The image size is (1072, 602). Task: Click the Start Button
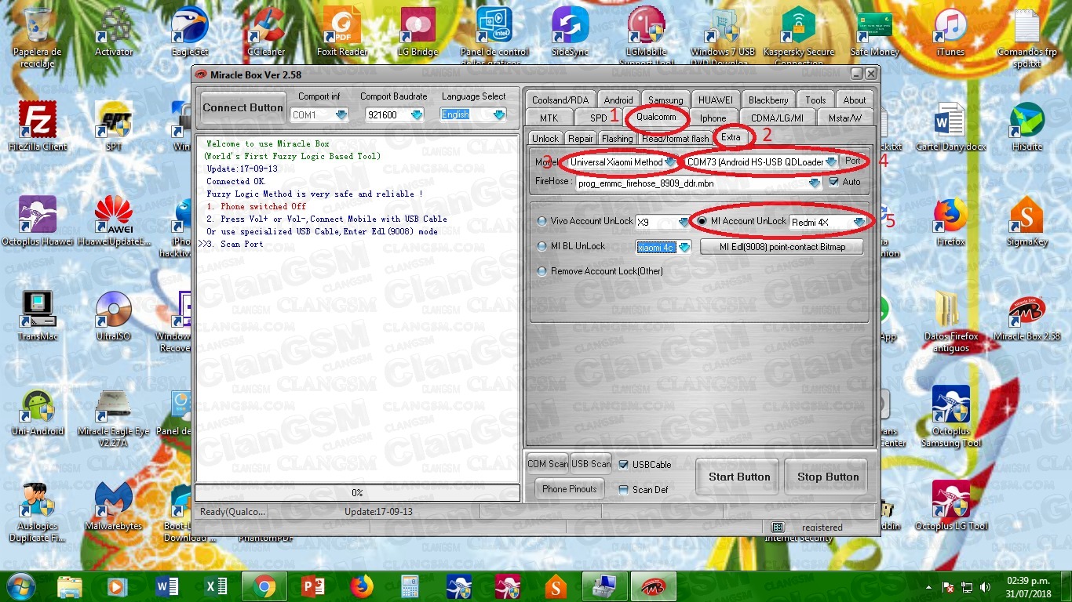[739, 477]
